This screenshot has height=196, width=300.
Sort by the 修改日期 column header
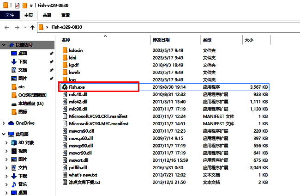coord(161,40)
